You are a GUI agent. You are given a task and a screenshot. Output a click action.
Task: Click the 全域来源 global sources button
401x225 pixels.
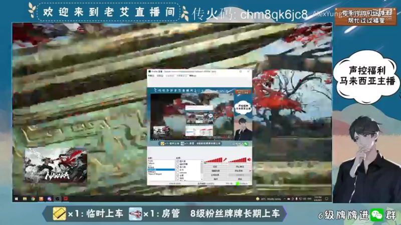(216, 175)
